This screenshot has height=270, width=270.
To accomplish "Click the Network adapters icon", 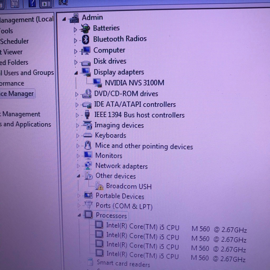I will tap(88, 166).
